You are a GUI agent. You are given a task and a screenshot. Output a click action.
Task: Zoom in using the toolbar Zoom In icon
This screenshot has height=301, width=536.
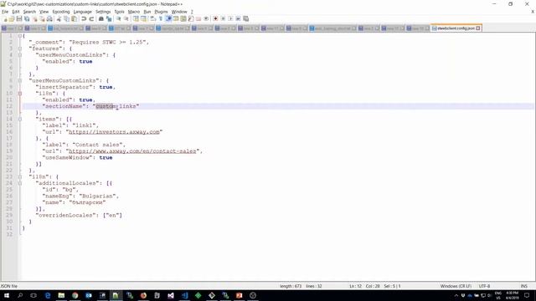pos(118,18)
